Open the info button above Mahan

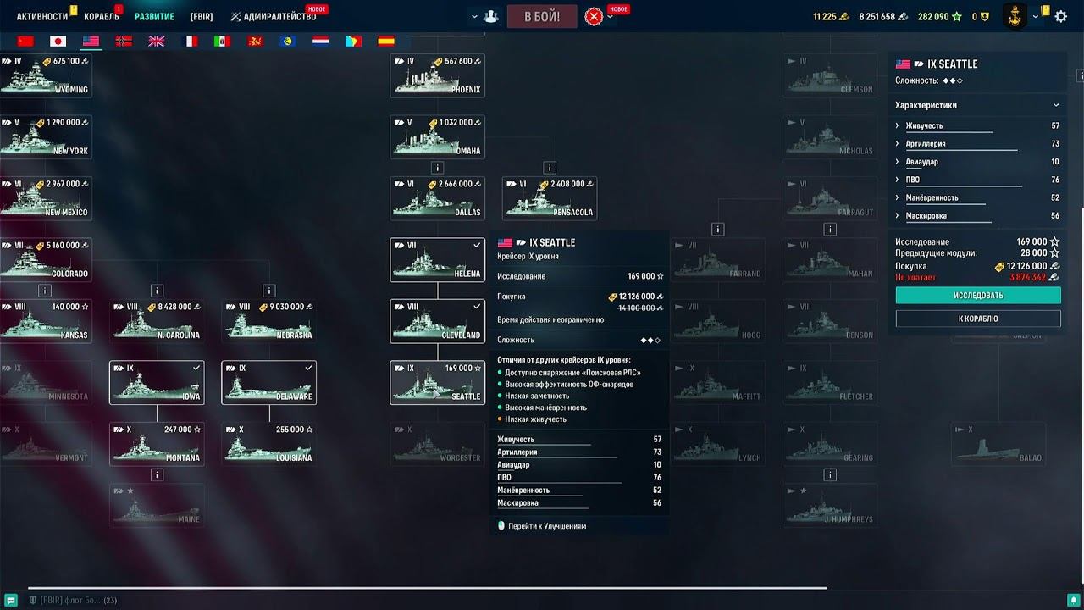point(831,229)
